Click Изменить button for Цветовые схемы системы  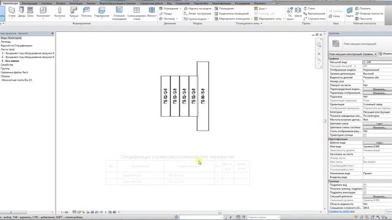[378, 128]
